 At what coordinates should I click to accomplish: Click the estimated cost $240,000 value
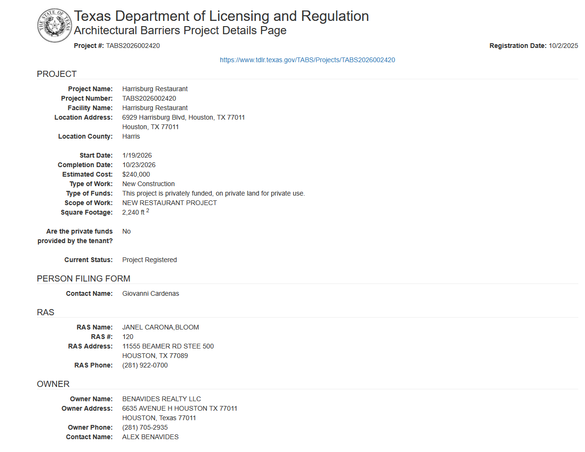pos(136,174)
